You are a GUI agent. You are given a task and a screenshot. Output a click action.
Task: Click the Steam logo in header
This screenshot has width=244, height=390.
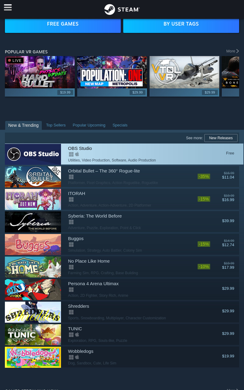point(122,9)
